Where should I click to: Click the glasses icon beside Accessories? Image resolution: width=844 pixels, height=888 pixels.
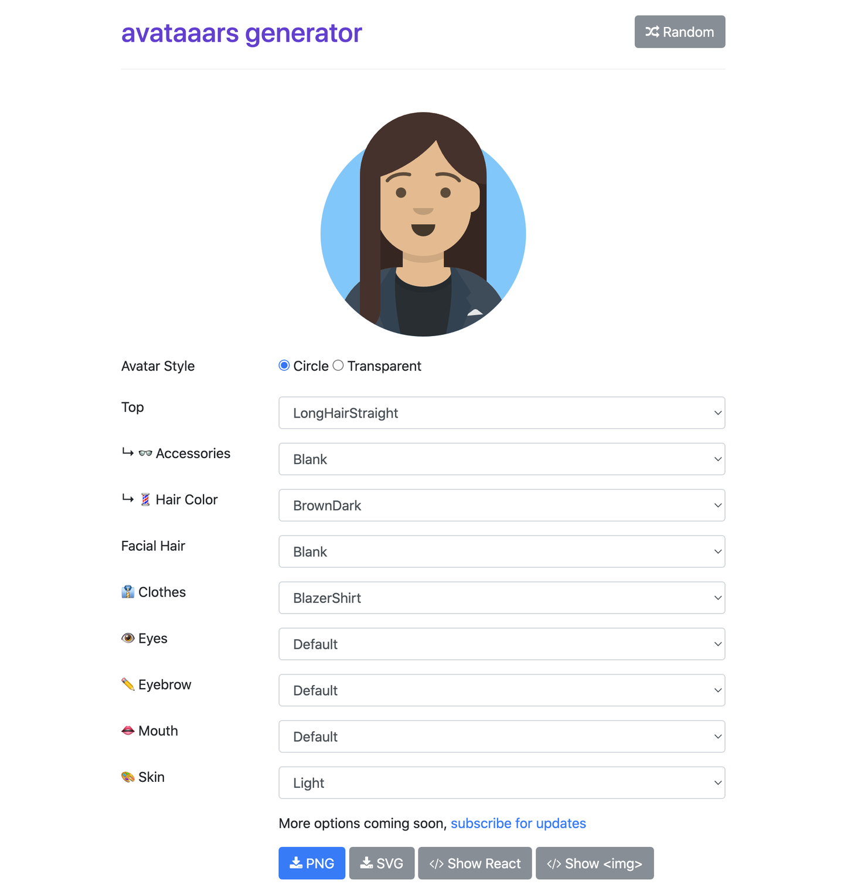(145, 453)
